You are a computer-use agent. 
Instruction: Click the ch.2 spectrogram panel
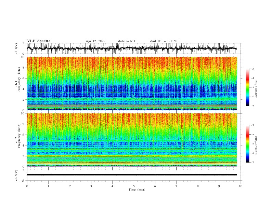[x=132, y=140]
